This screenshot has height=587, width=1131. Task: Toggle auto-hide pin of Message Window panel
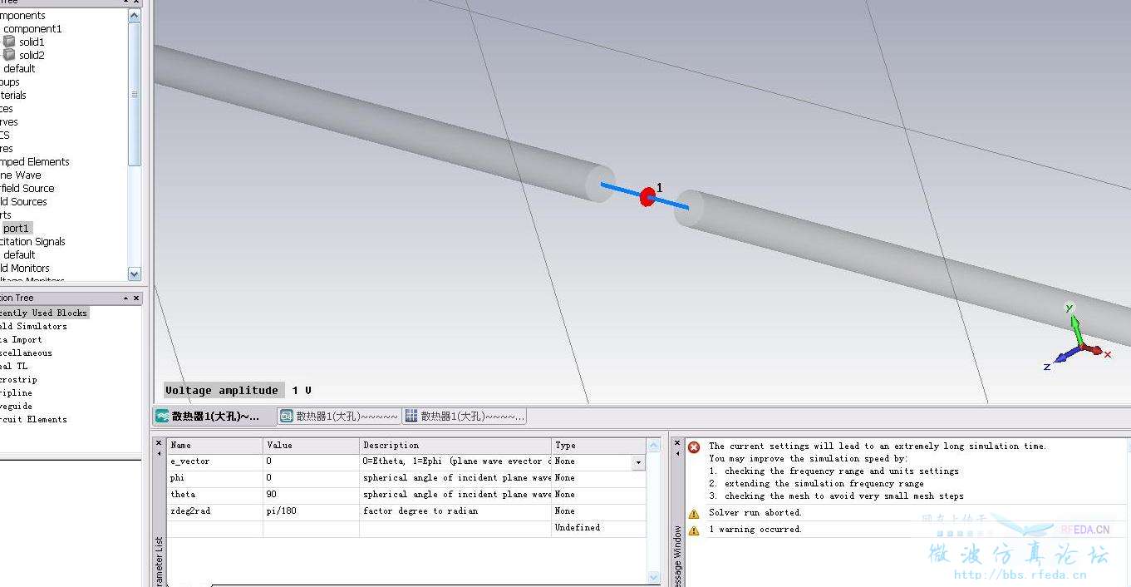676,453
